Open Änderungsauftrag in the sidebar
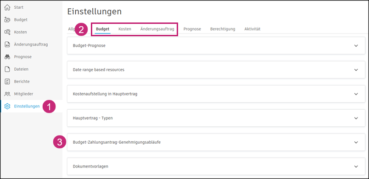Image resolution: width=369 pixels, height=179 pixels. coord(31,44)
